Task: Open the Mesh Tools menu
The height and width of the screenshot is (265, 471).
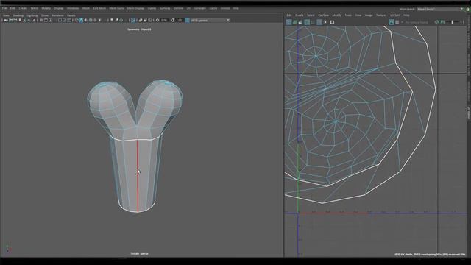Action: click(x=116, y=8)
